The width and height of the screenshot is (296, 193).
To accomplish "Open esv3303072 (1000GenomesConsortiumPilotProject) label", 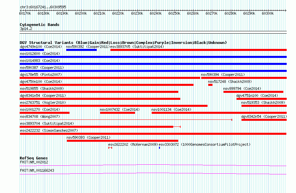I will [205, 144].
